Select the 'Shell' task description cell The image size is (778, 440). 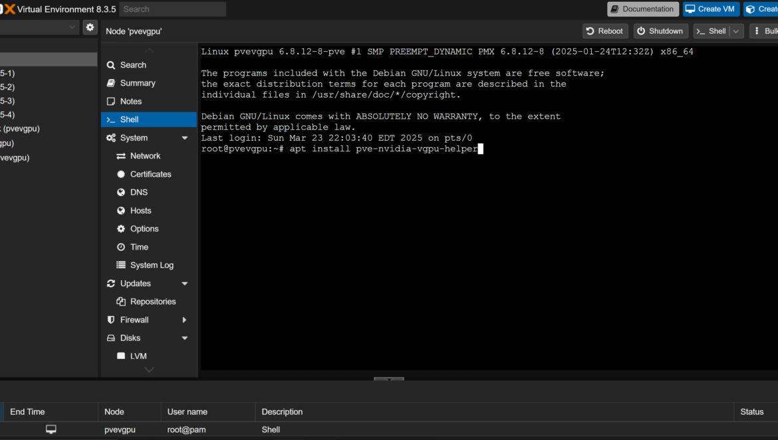click(x=271, y=429)
